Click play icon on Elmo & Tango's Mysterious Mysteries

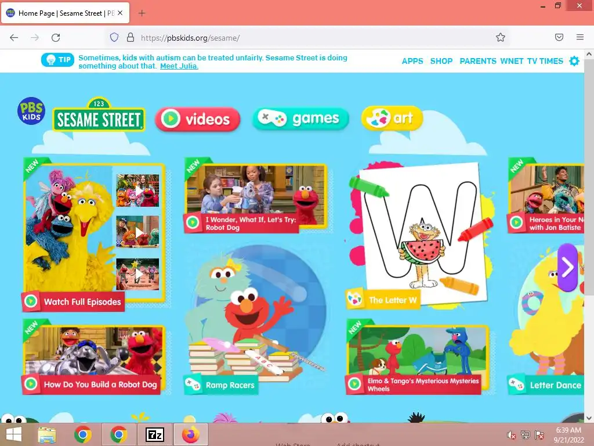tap(354, 384)
